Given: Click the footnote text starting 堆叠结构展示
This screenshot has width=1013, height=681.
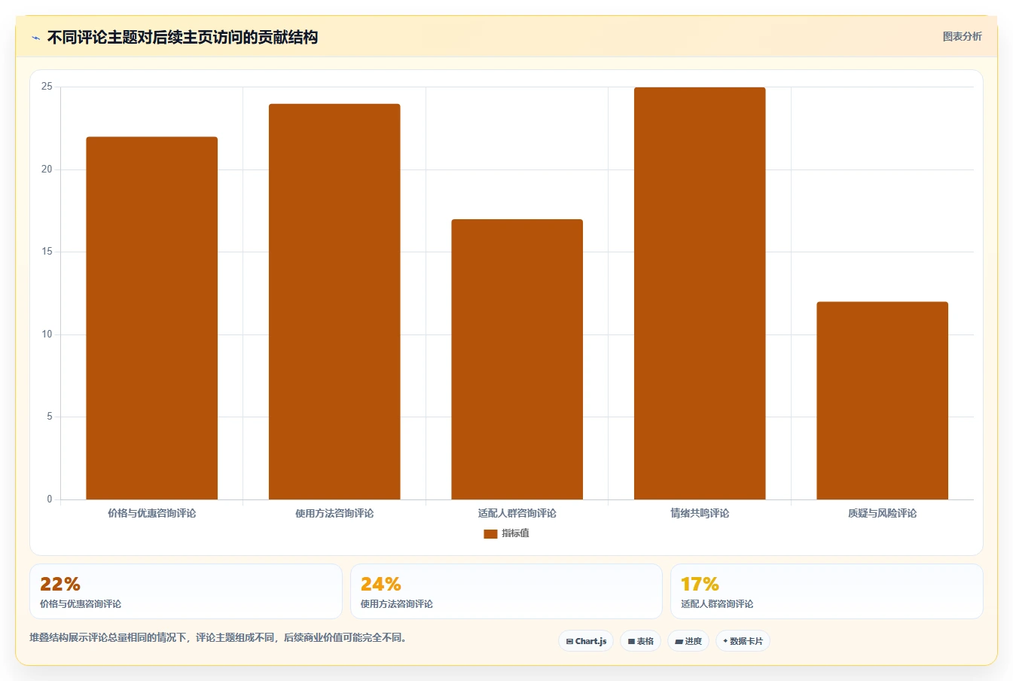Looking at the screenshot, I should pos(220,637).
